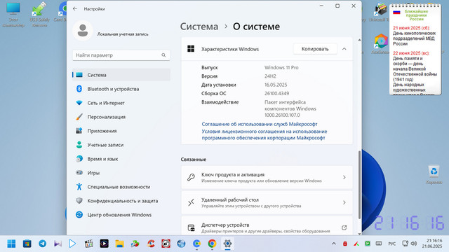Click the settings page vertical scrollbar
Screen dimensions: 449x252
[359, 184]
